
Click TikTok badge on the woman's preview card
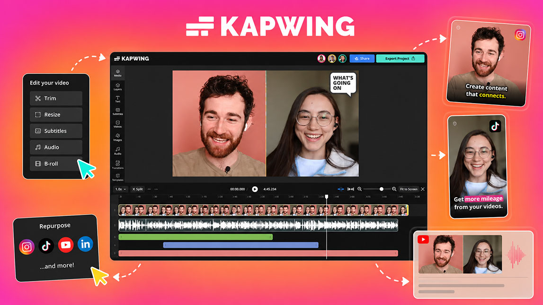(x=495, y=126)
